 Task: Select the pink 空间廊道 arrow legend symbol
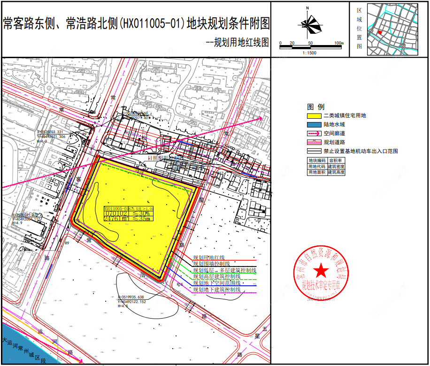(314, 133)
